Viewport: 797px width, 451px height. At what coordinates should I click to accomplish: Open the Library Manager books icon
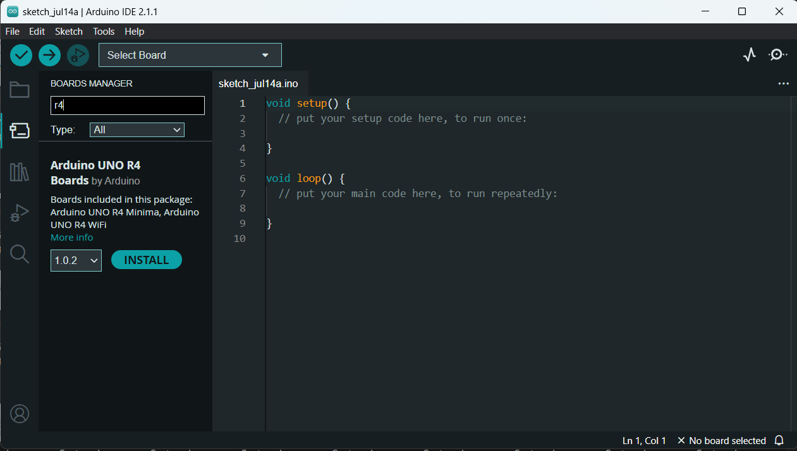[20, 172]
